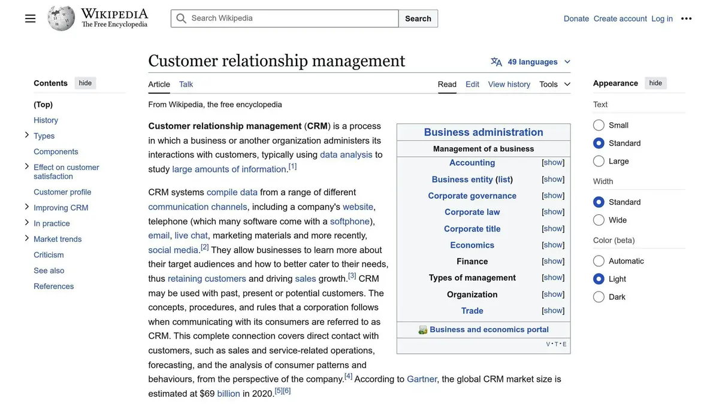Select Wide width option
Viewport: 719px width, 404px height.
(599, 220)
